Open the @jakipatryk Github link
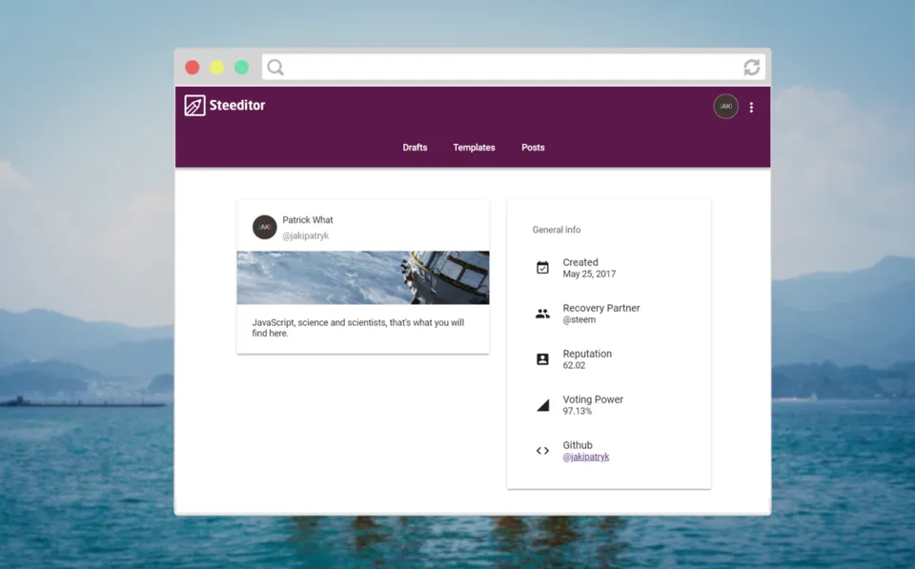Screen dimensions: 915x569 point(586,457)
